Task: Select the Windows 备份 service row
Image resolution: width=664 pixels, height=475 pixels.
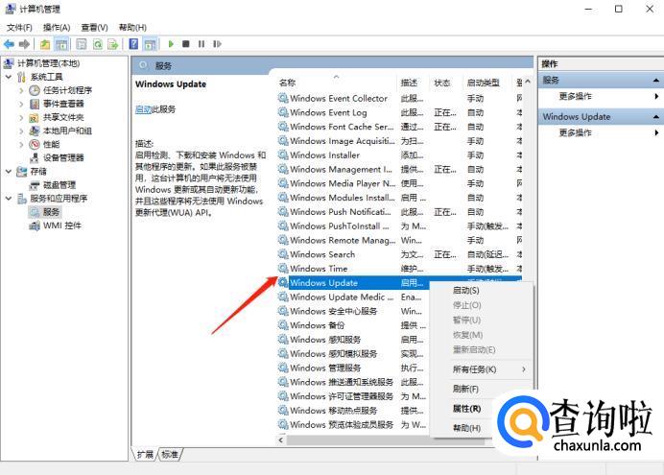Action: tap(318, 325)
